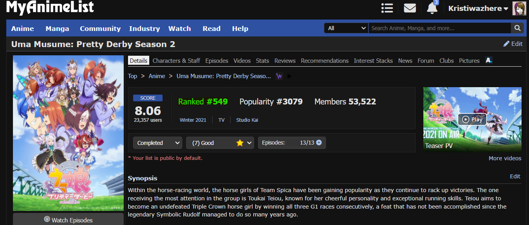
Task: Click the Watch Episodes button
Action: click(x=68, y=220)
